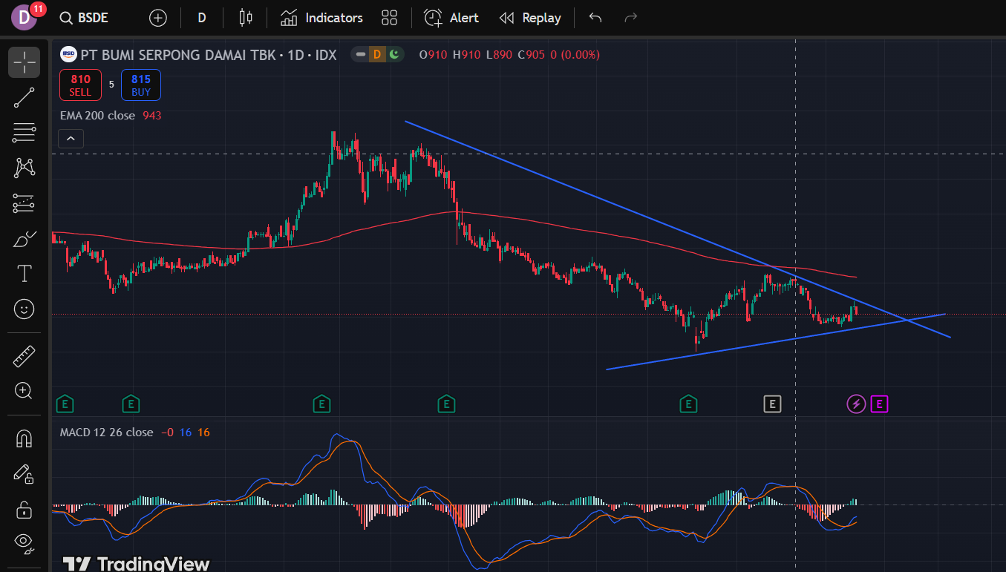Image resolution: width=1006 pixels, height=572 pixels.
Task: Click the EMA value 943
Action: coord(152,116)
